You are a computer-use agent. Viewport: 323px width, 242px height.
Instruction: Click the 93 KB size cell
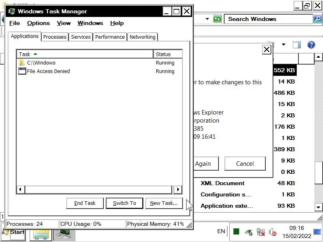pos(286,206)
